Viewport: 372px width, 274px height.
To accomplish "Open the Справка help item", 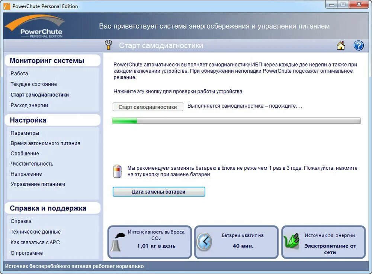I will [21, 221].
